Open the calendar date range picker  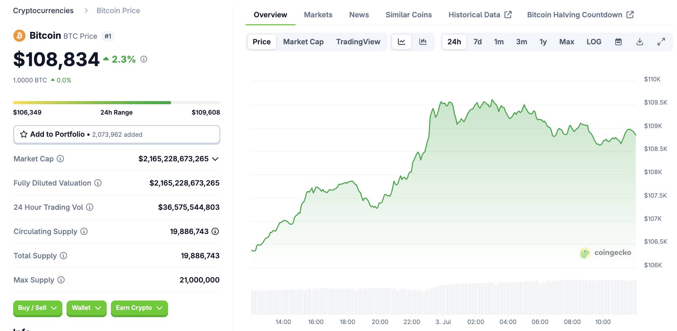[x=618, y=42]
